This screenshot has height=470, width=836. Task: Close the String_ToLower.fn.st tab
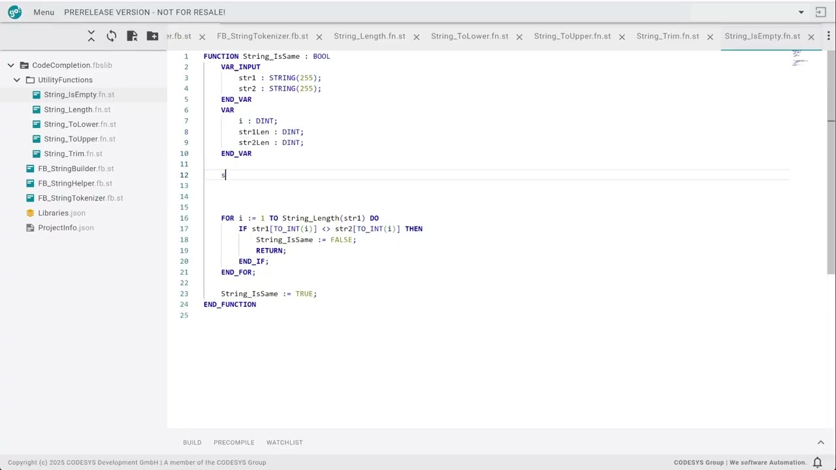click(519, 37)
